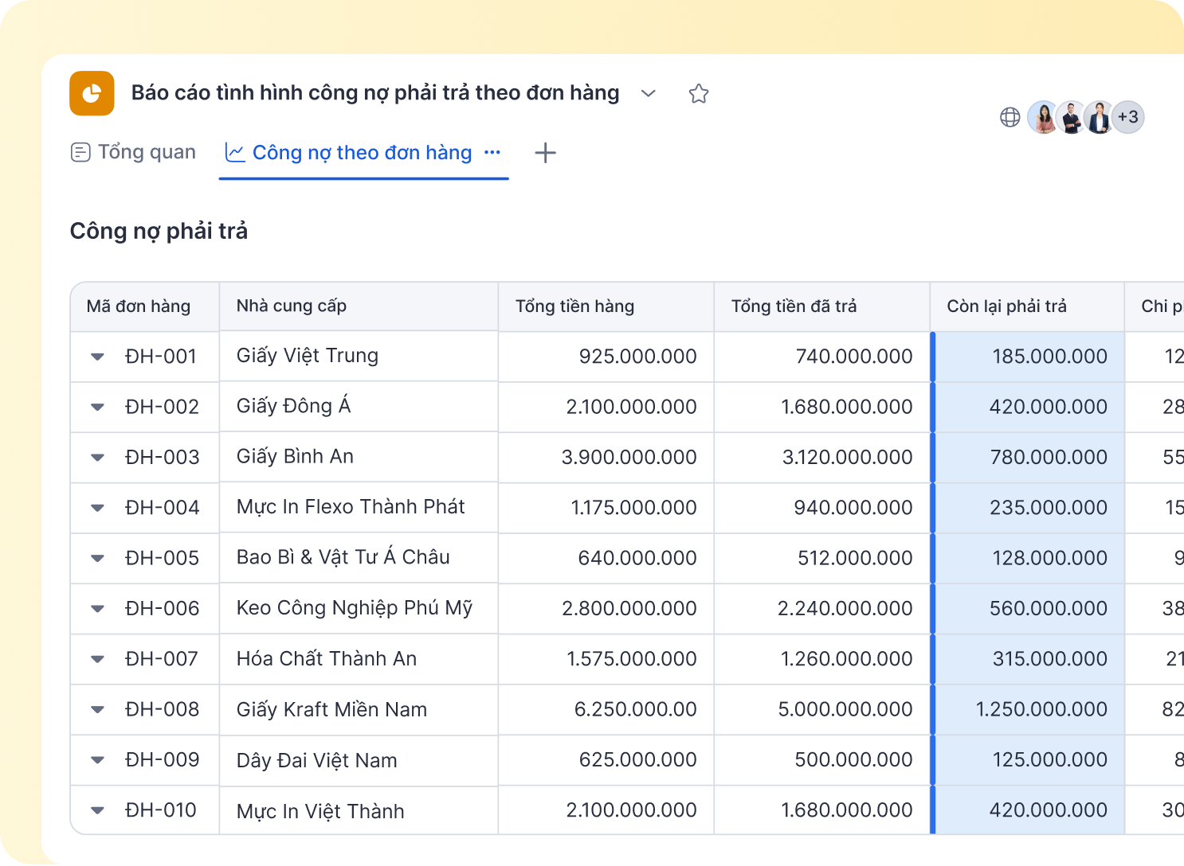This screenshot has width=1184, height=866.
Task: Open the globe sharing settings icon
Action: coord(1010,118)
